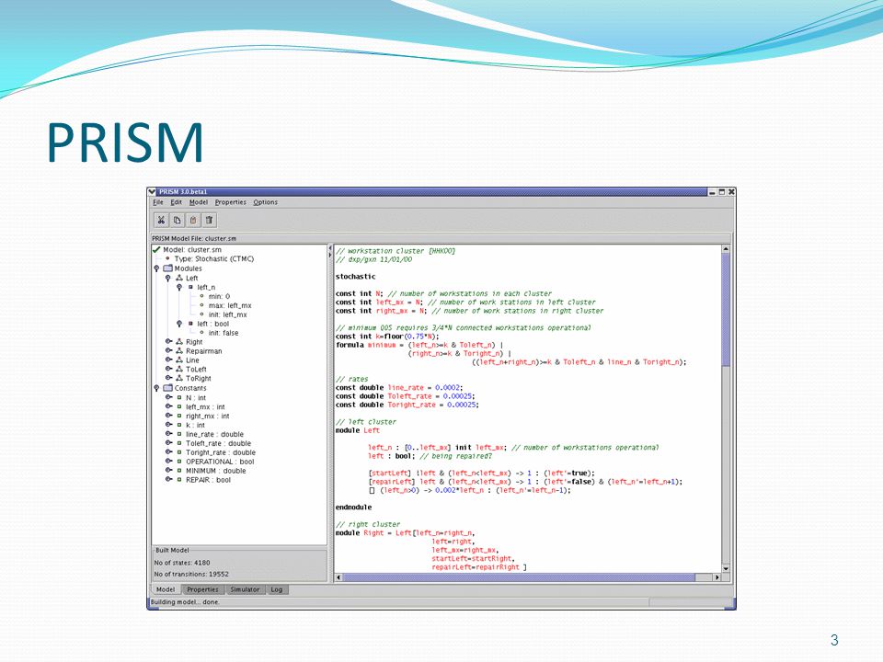Viewport: 883px width, 662px height.
Task: Expand the N : int constant
Action: 168,397
